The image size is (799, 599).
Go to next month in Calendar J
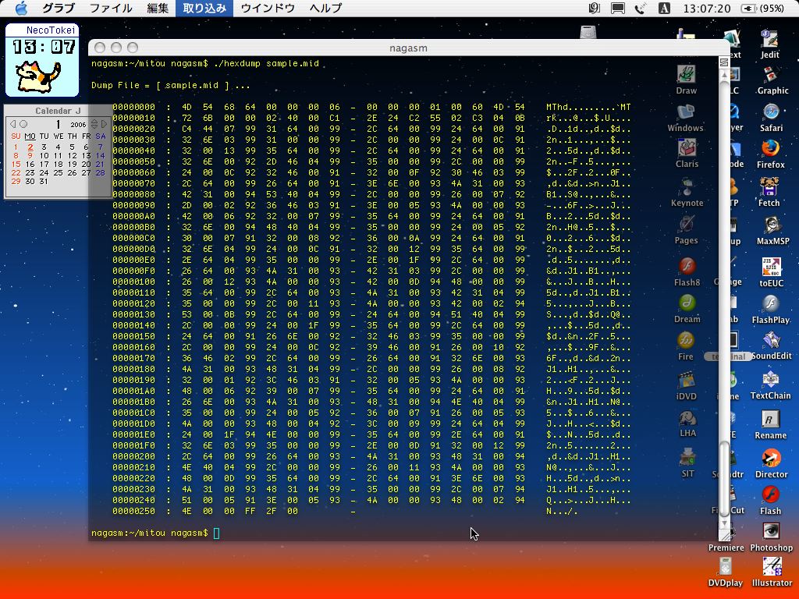104,124
